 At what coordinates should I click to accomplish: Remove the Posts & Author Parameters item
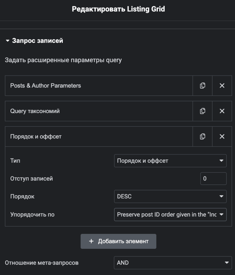[222, 86]
